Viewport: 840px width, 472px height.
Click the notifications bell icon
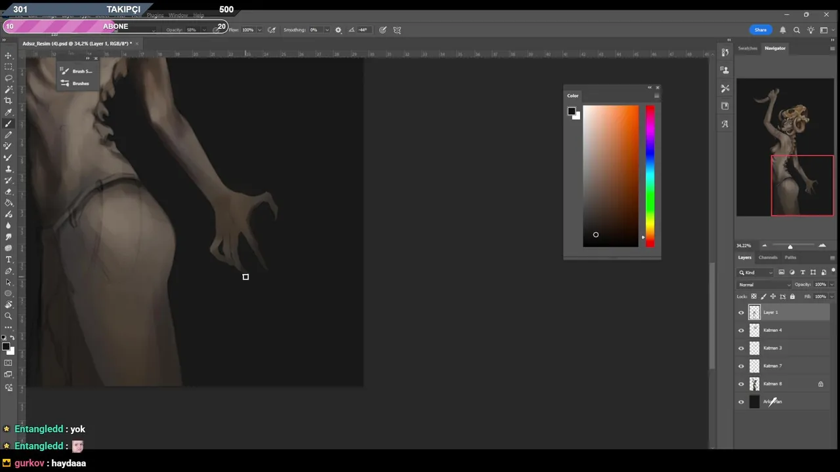tap(783, 30)
